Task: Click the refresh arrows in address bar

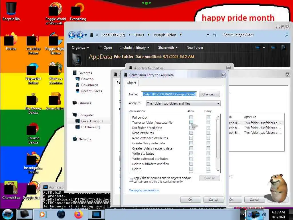Action: 215,35
